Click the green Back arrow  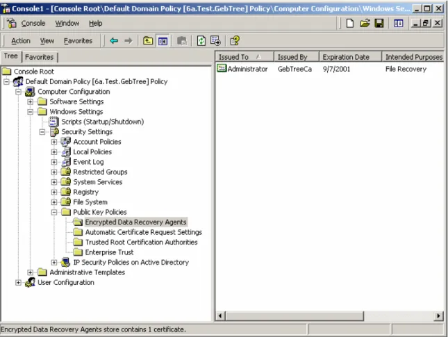click(114, 41)
